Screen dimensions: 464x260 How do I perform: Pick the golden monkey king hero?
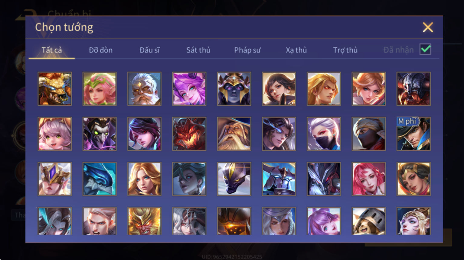point(144,221)
